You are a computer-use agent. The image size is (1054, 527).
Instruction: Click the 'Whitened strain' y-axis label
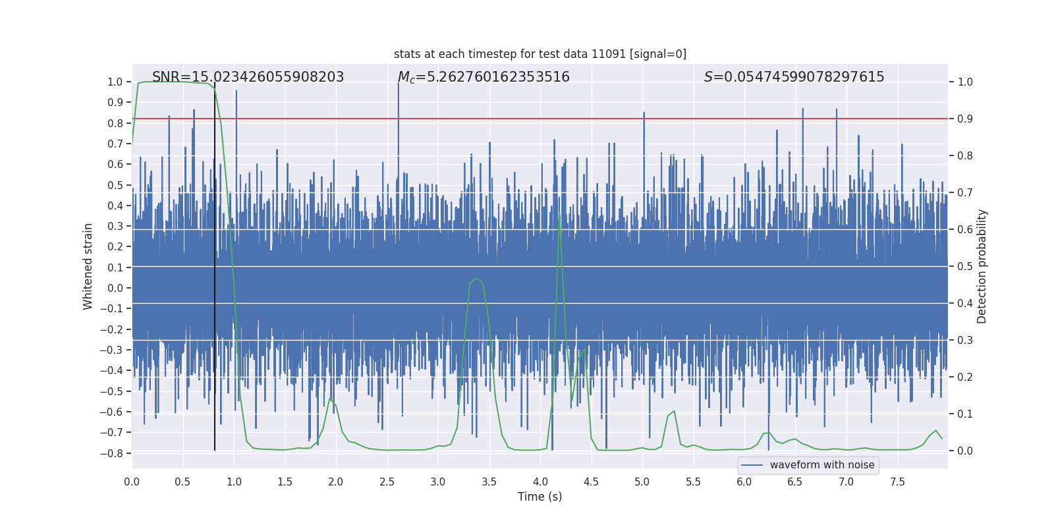tap(88, 266)
